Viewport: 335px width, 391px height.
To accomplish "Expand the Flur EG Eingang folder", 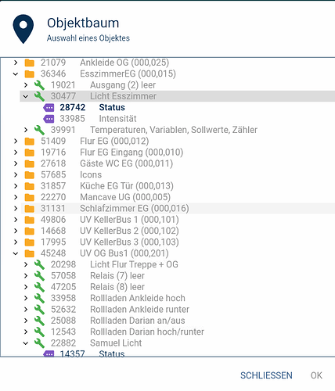I will 16,152.
